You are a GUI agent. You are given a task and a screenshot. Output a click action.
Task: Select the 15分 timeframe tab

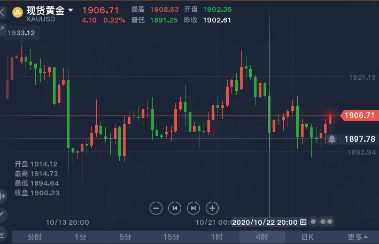click(171, 237)
